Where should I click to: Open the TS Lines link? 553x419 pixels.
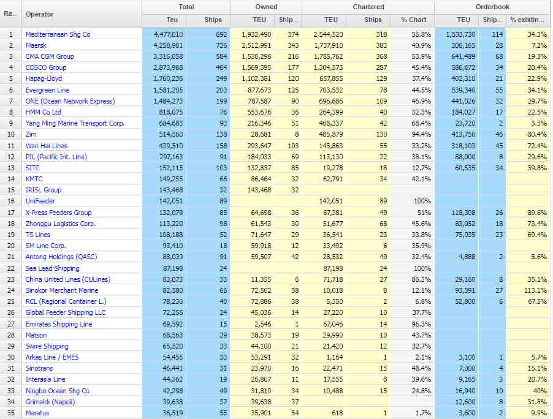coord(38,235)
